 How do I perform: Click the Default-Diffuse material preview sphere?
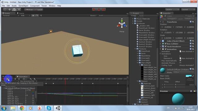pyautogui.click(x=163, y=71)
